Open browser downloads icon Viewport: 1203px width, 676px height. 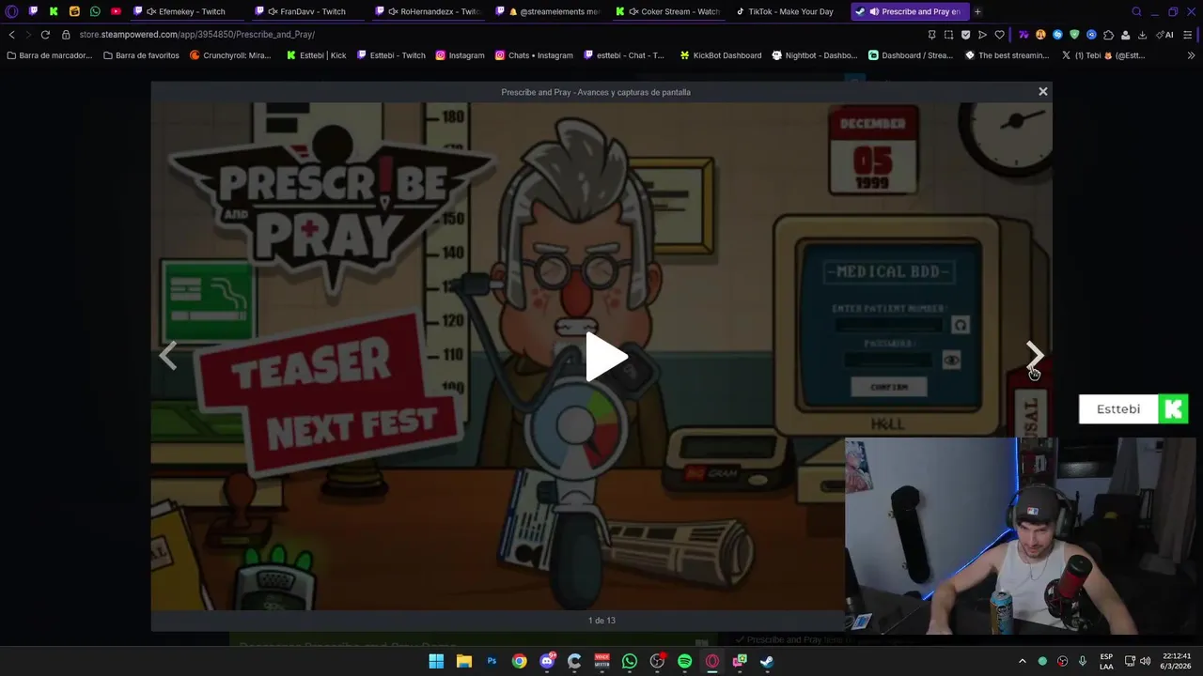coord(1142,35)
